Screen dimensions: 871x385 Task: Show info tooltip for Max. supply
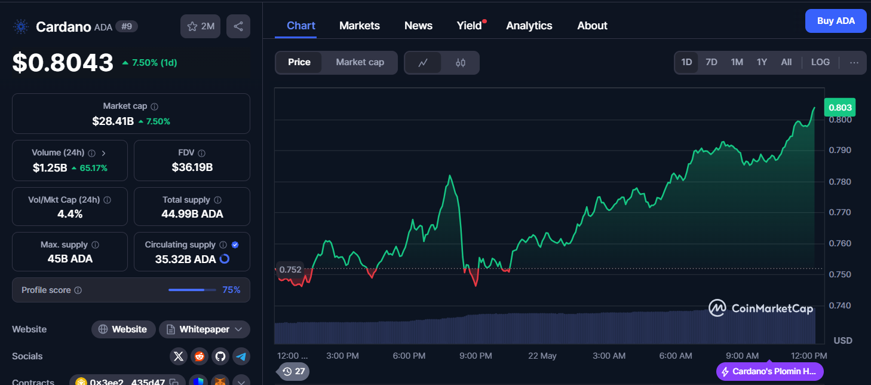pos(95,245)
